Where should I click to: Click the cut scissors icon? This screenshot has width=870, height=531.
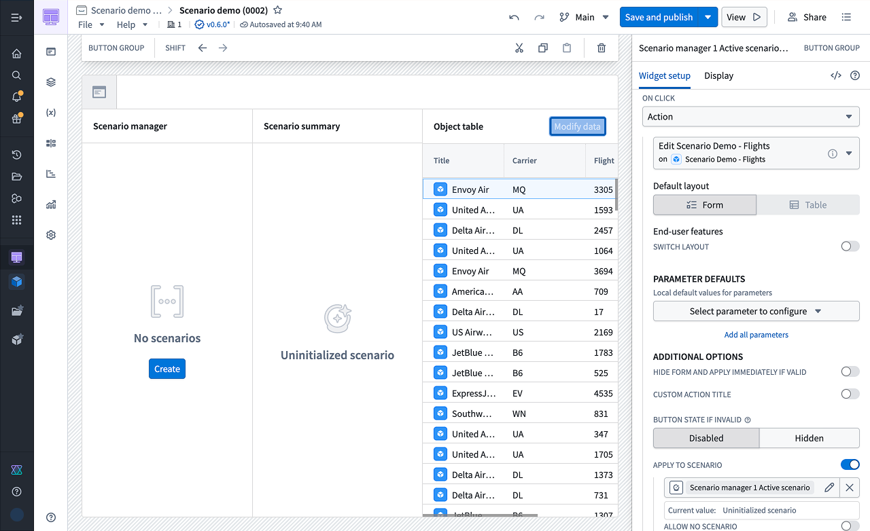tap(519, 48)
